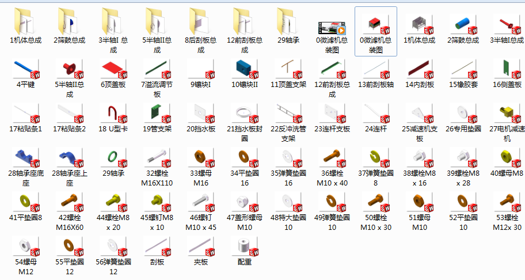Select the 48特大垫圈10 file
The height and width of the screenshot is (280, 525).
[288, 211]
